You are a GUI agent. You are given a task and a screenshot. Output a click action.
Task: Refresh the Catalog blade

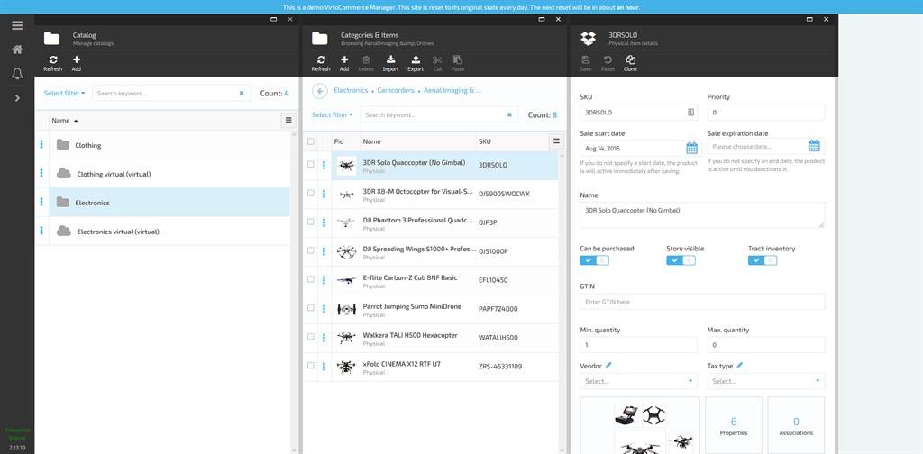point(53,64)
